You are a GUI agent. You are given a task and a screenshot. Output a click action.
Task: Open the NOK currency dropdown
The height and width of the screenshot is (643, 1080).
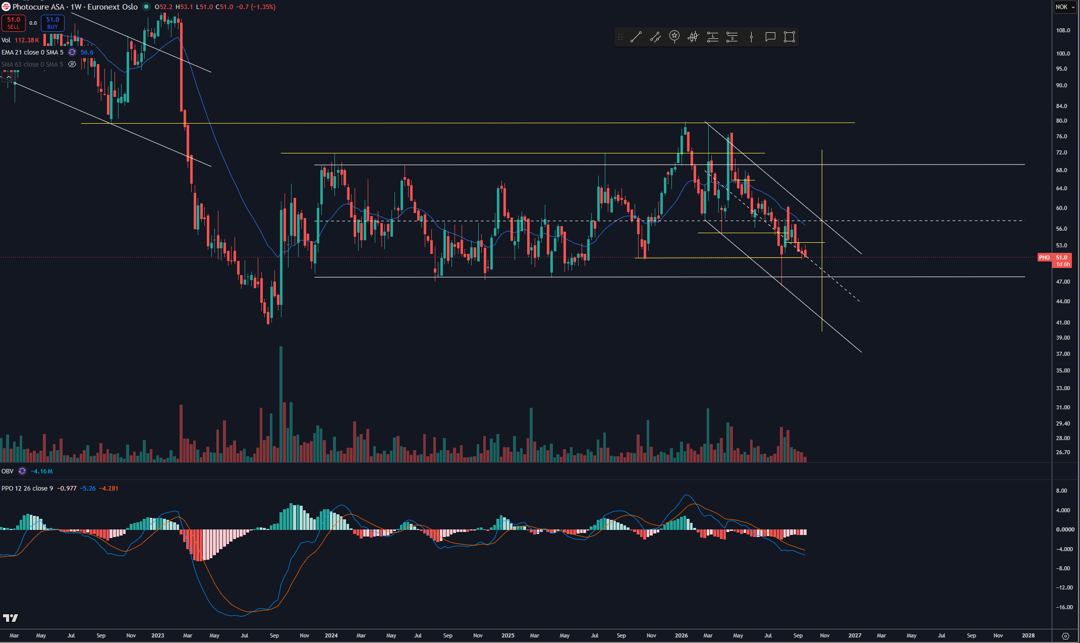click(1064, 7)
